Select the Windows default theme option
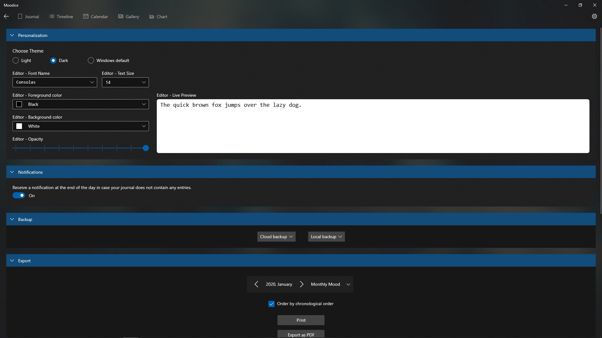Viewport: 602px width, 338px height. (91, 60)
